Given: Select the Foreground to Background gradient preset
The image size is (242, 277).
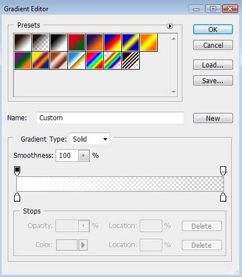Looking at the screenshot, I should point(22,43).
